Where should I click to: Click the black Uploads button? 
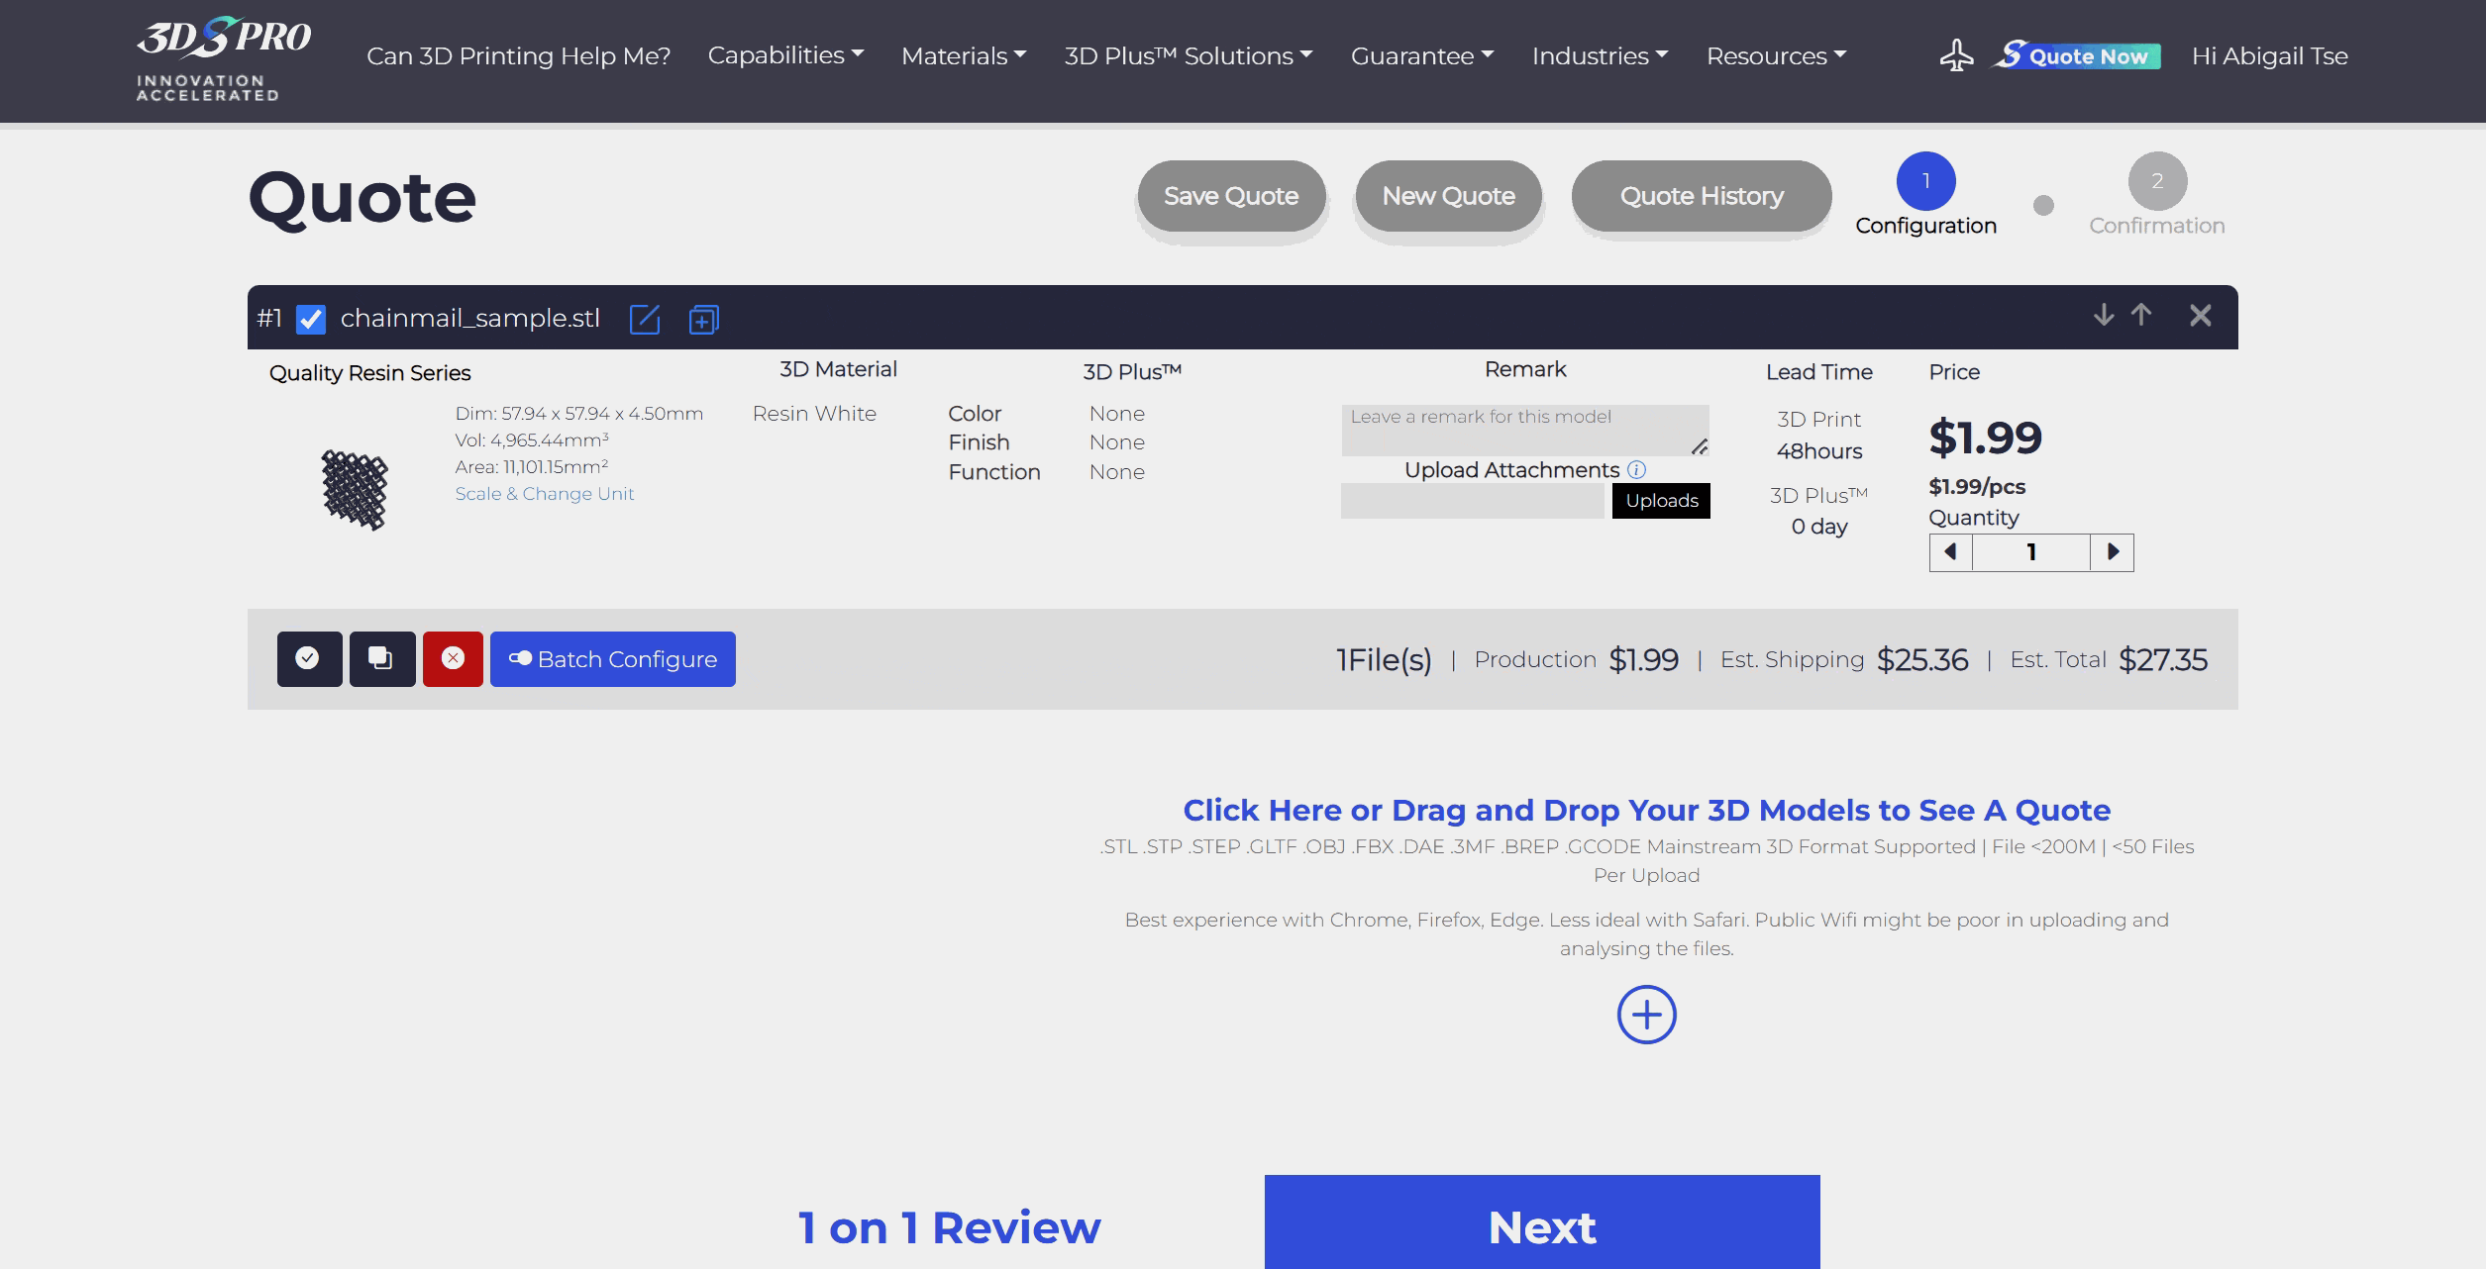tap(1661, 501)
